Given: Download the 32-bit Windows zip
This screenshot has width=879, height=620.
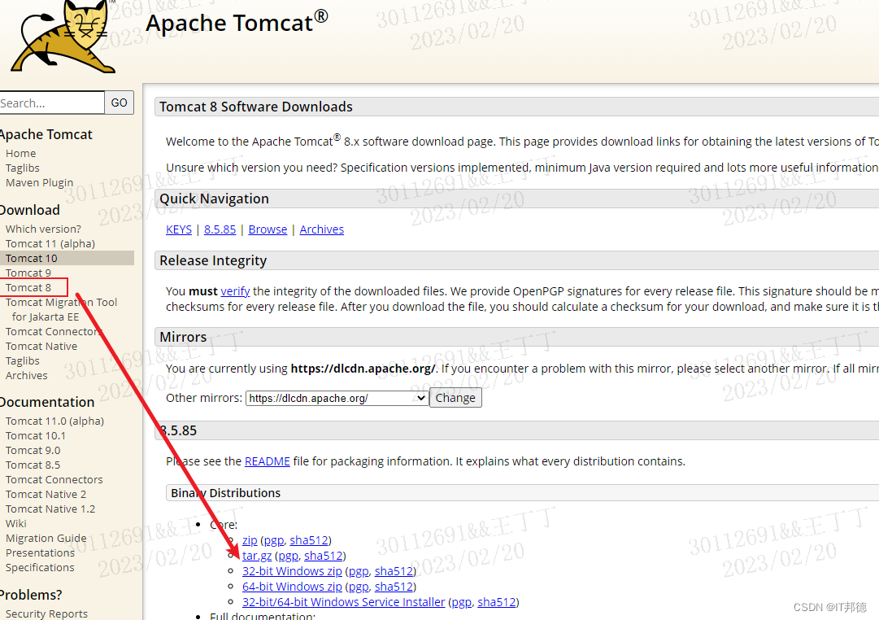Looking at the screenshot, I should tap(292, 571).
